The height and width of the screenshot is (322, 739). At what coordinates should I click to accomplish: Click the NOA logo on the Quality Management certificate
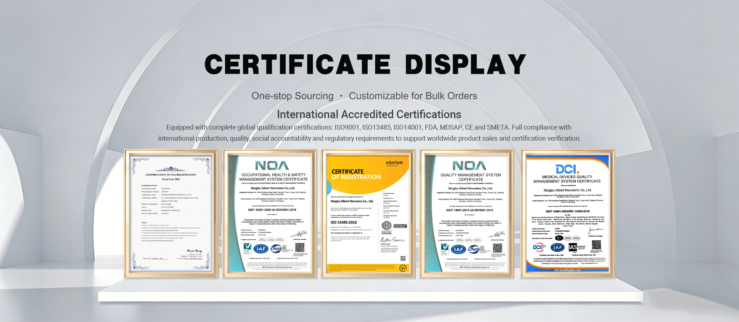469,165
